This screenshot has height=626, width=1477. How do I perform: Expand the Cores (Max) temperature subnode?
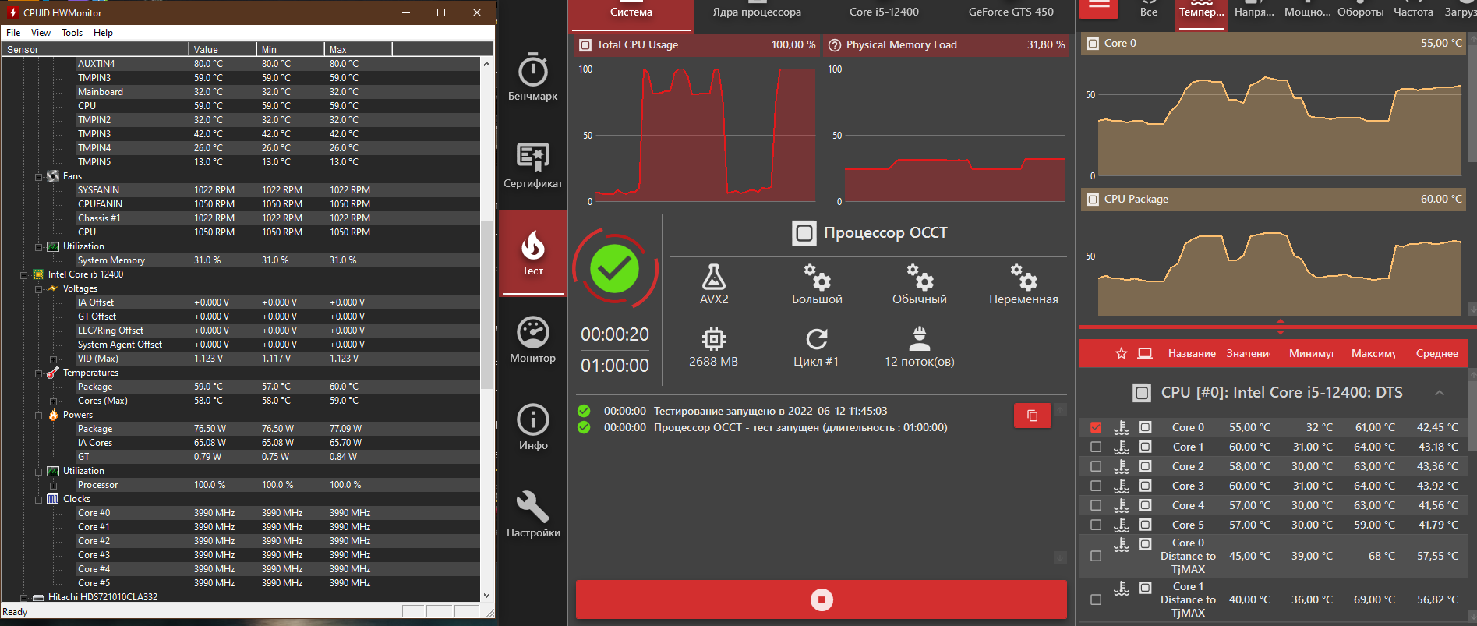point(54,401)
